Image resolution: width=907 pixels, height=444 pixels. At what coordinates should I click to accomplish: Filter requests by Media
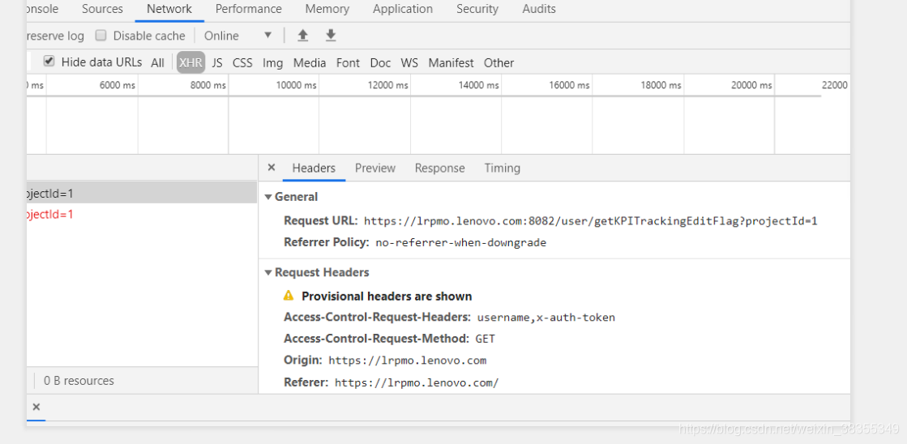[x=310, y=63]
